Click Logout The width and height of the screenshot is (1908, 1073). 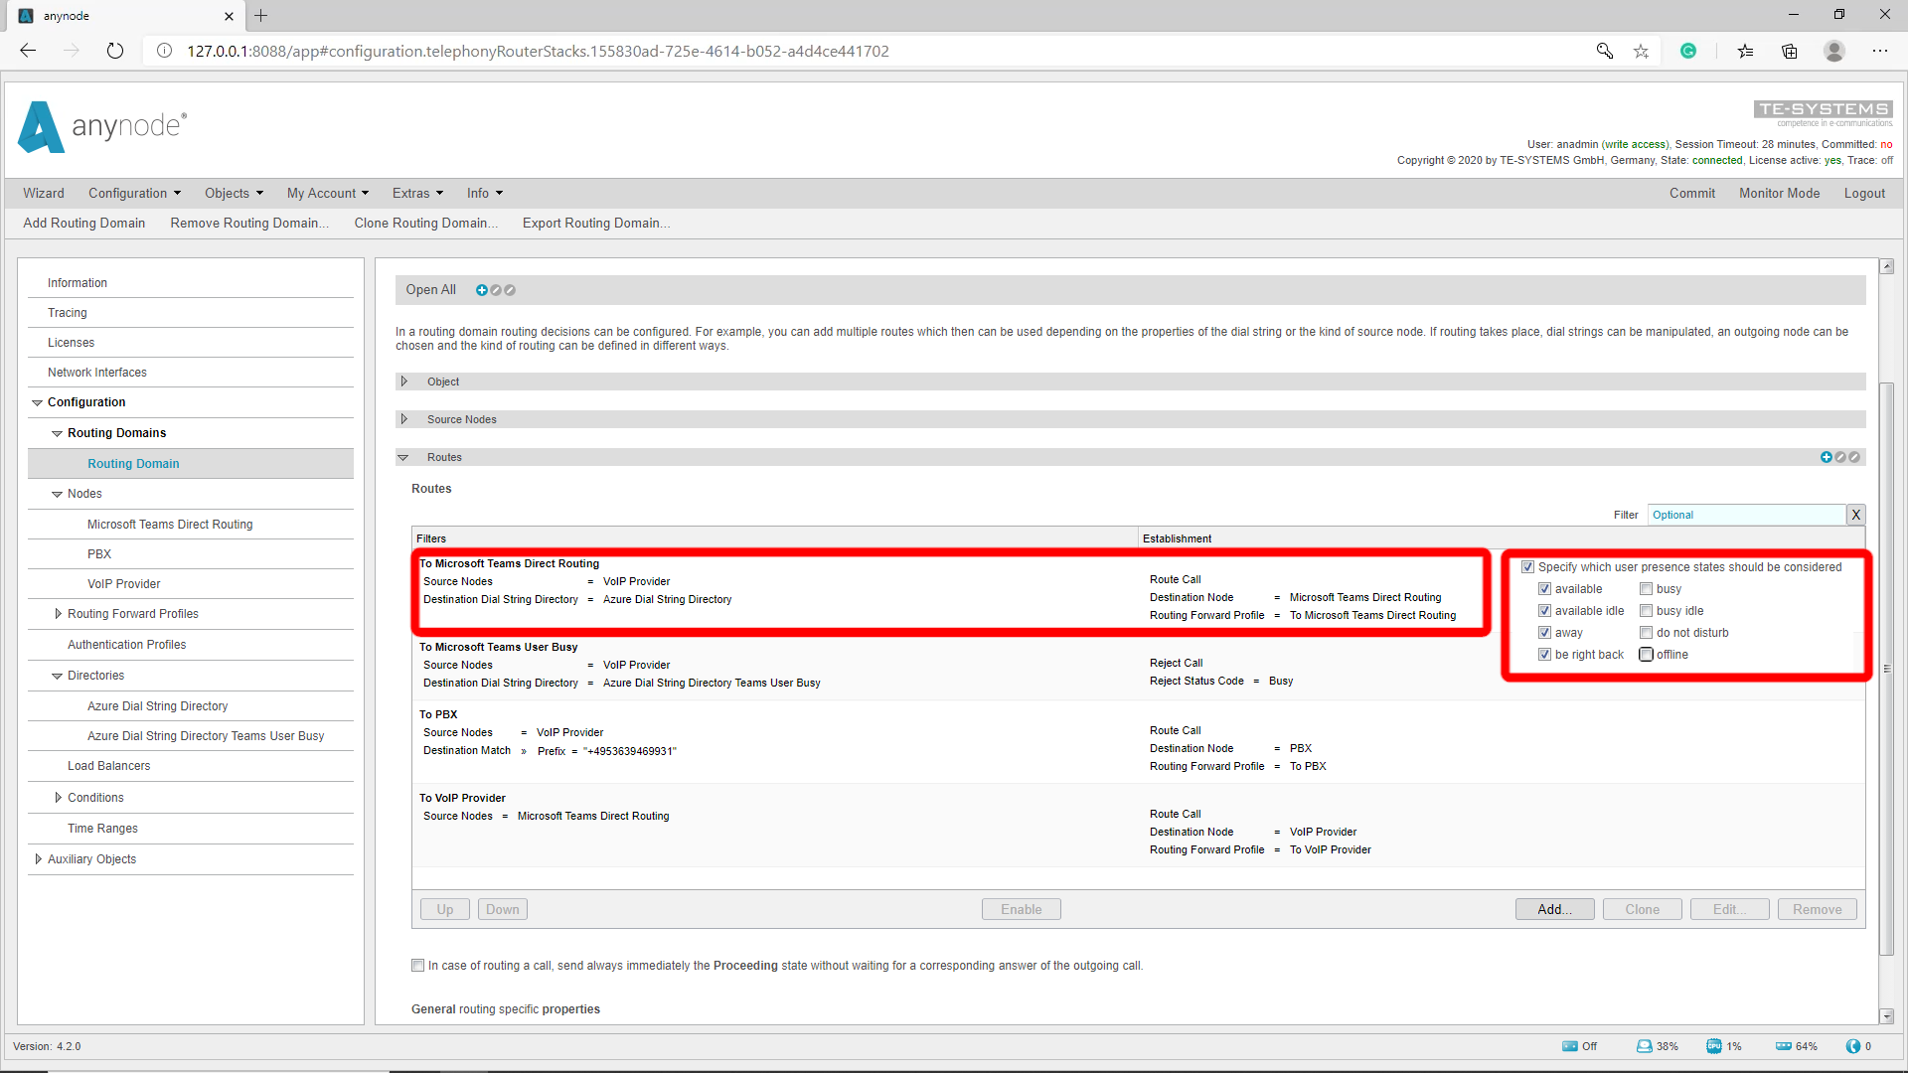click(x=1864, y=193)
